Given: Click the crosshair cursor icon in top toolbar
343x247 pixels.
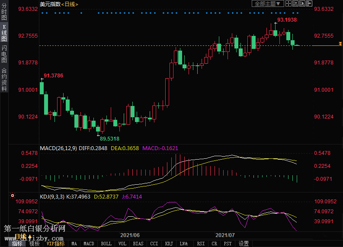Looking at the screenshot, I should point(289,3).
